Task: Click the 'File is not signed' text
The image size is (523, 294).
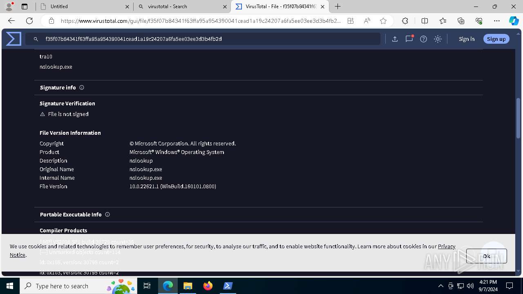Action: click(68, 114)
